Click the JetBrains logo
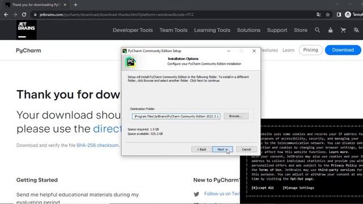Screen dimensions: 363x204 (27, 30)
